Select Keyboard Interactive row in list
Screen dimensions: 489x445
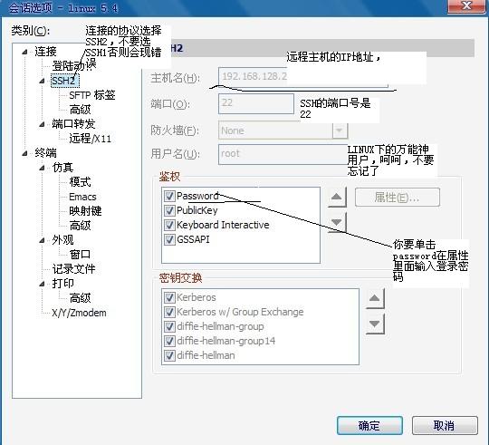point(241,225)
